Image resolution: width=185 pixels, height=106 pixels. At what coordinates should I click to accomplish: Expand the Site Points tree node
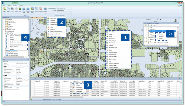pyautogui.click(x=5, y=21)
